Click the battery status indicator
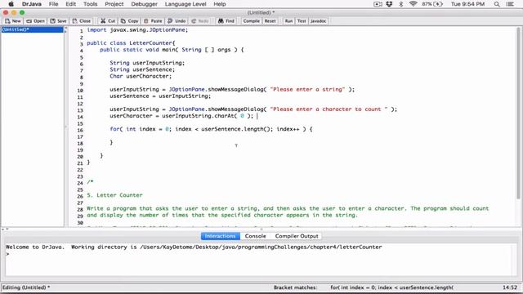The image size is (523, 294). 432,4
